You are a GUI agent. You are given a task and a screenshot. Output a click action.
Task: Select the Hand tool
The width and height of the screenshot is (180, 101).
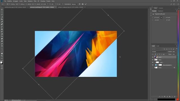(2, 54)
